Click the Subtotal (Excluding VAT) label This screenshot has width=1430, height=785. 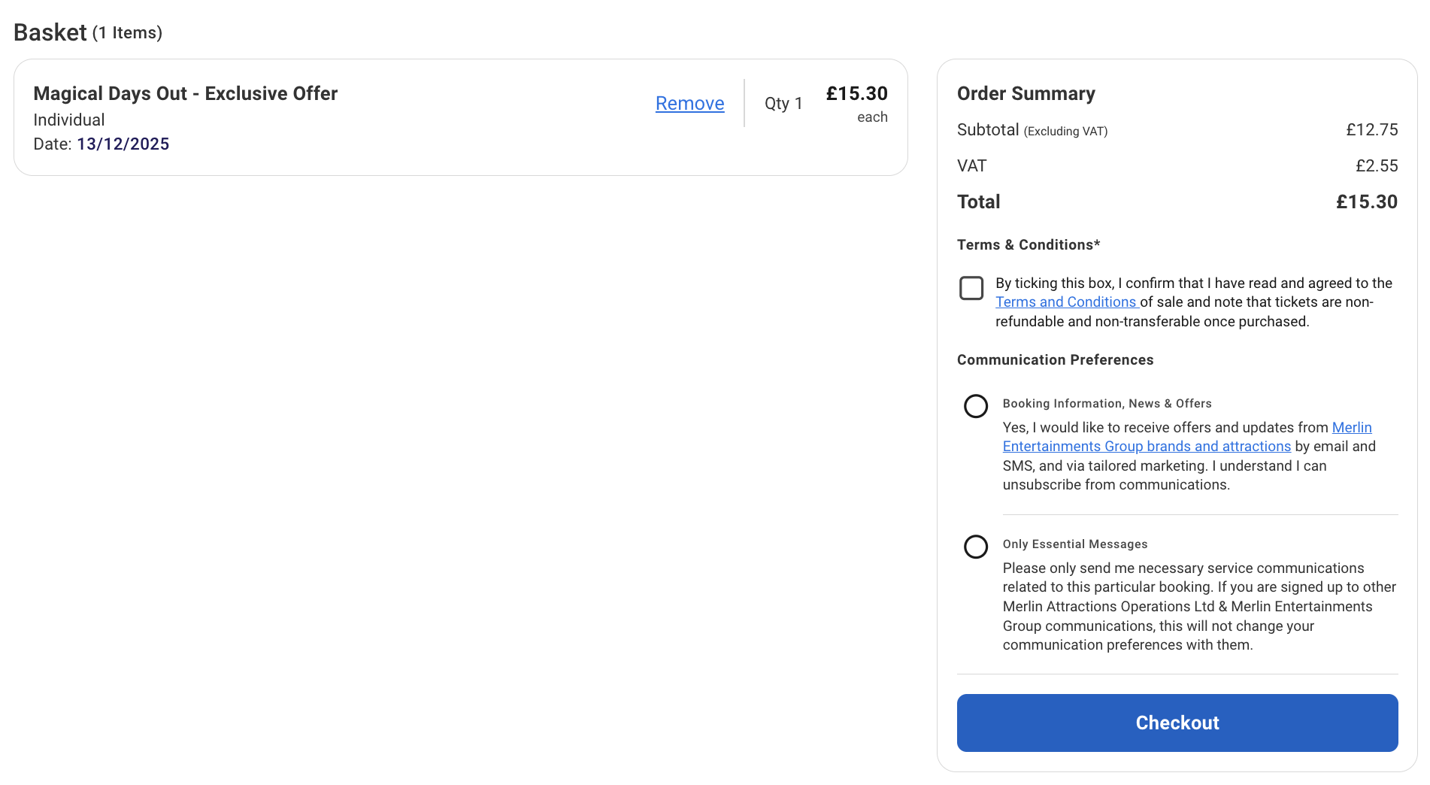tap(1032, 130)
